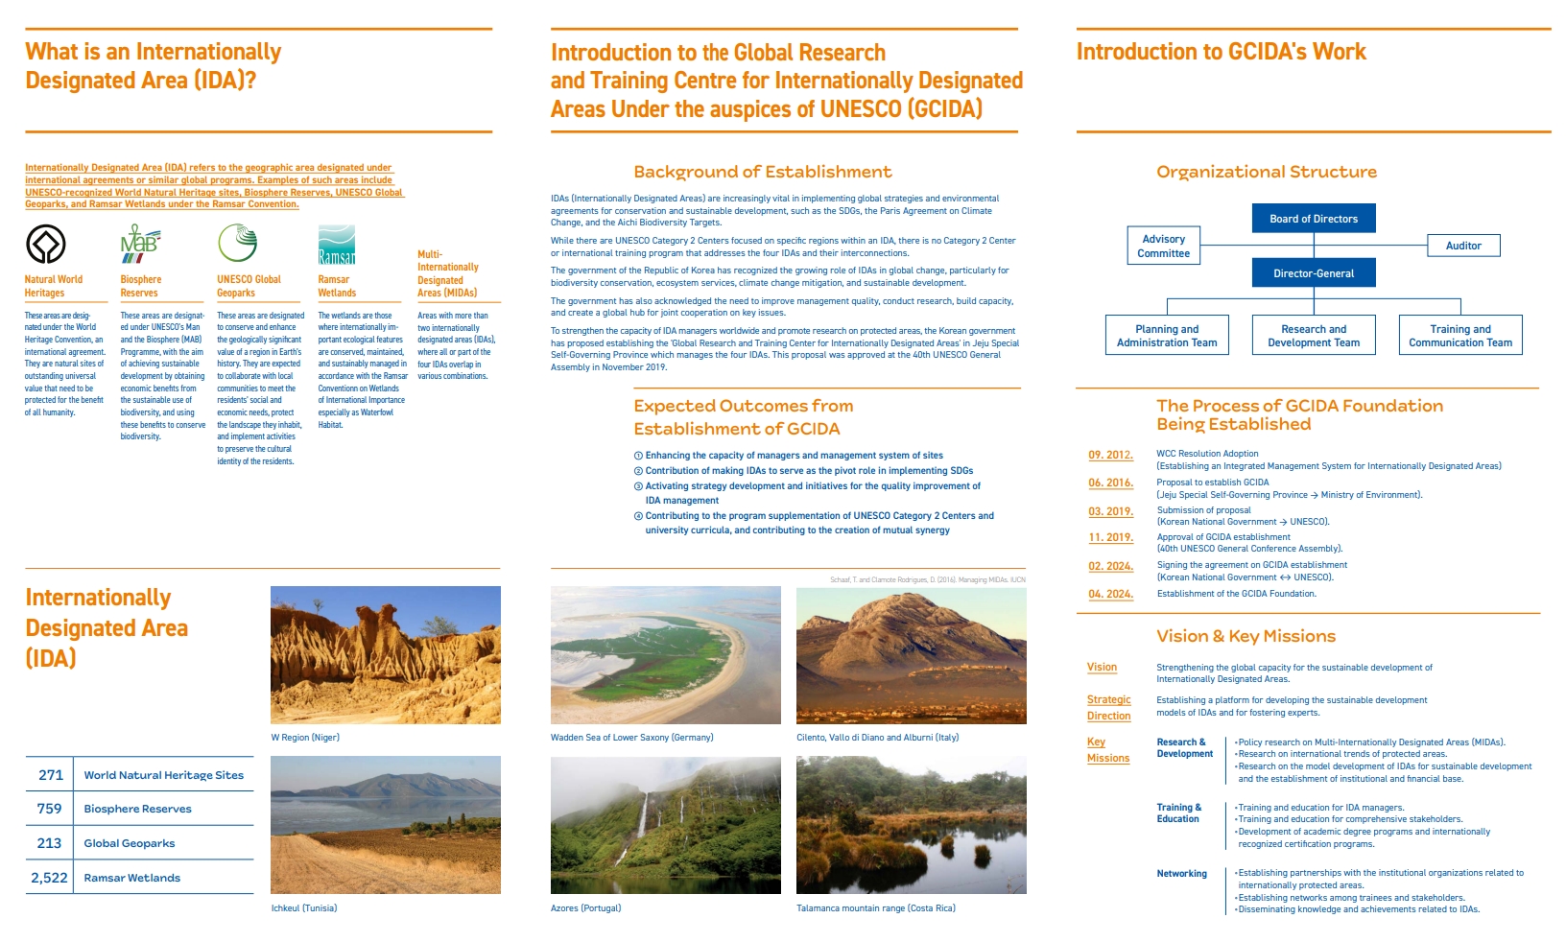Image resolution: width=1566 pixels, height=942 pixels.
Task: Select the Biosphere Reserves column heading
Action: [141, 286]
